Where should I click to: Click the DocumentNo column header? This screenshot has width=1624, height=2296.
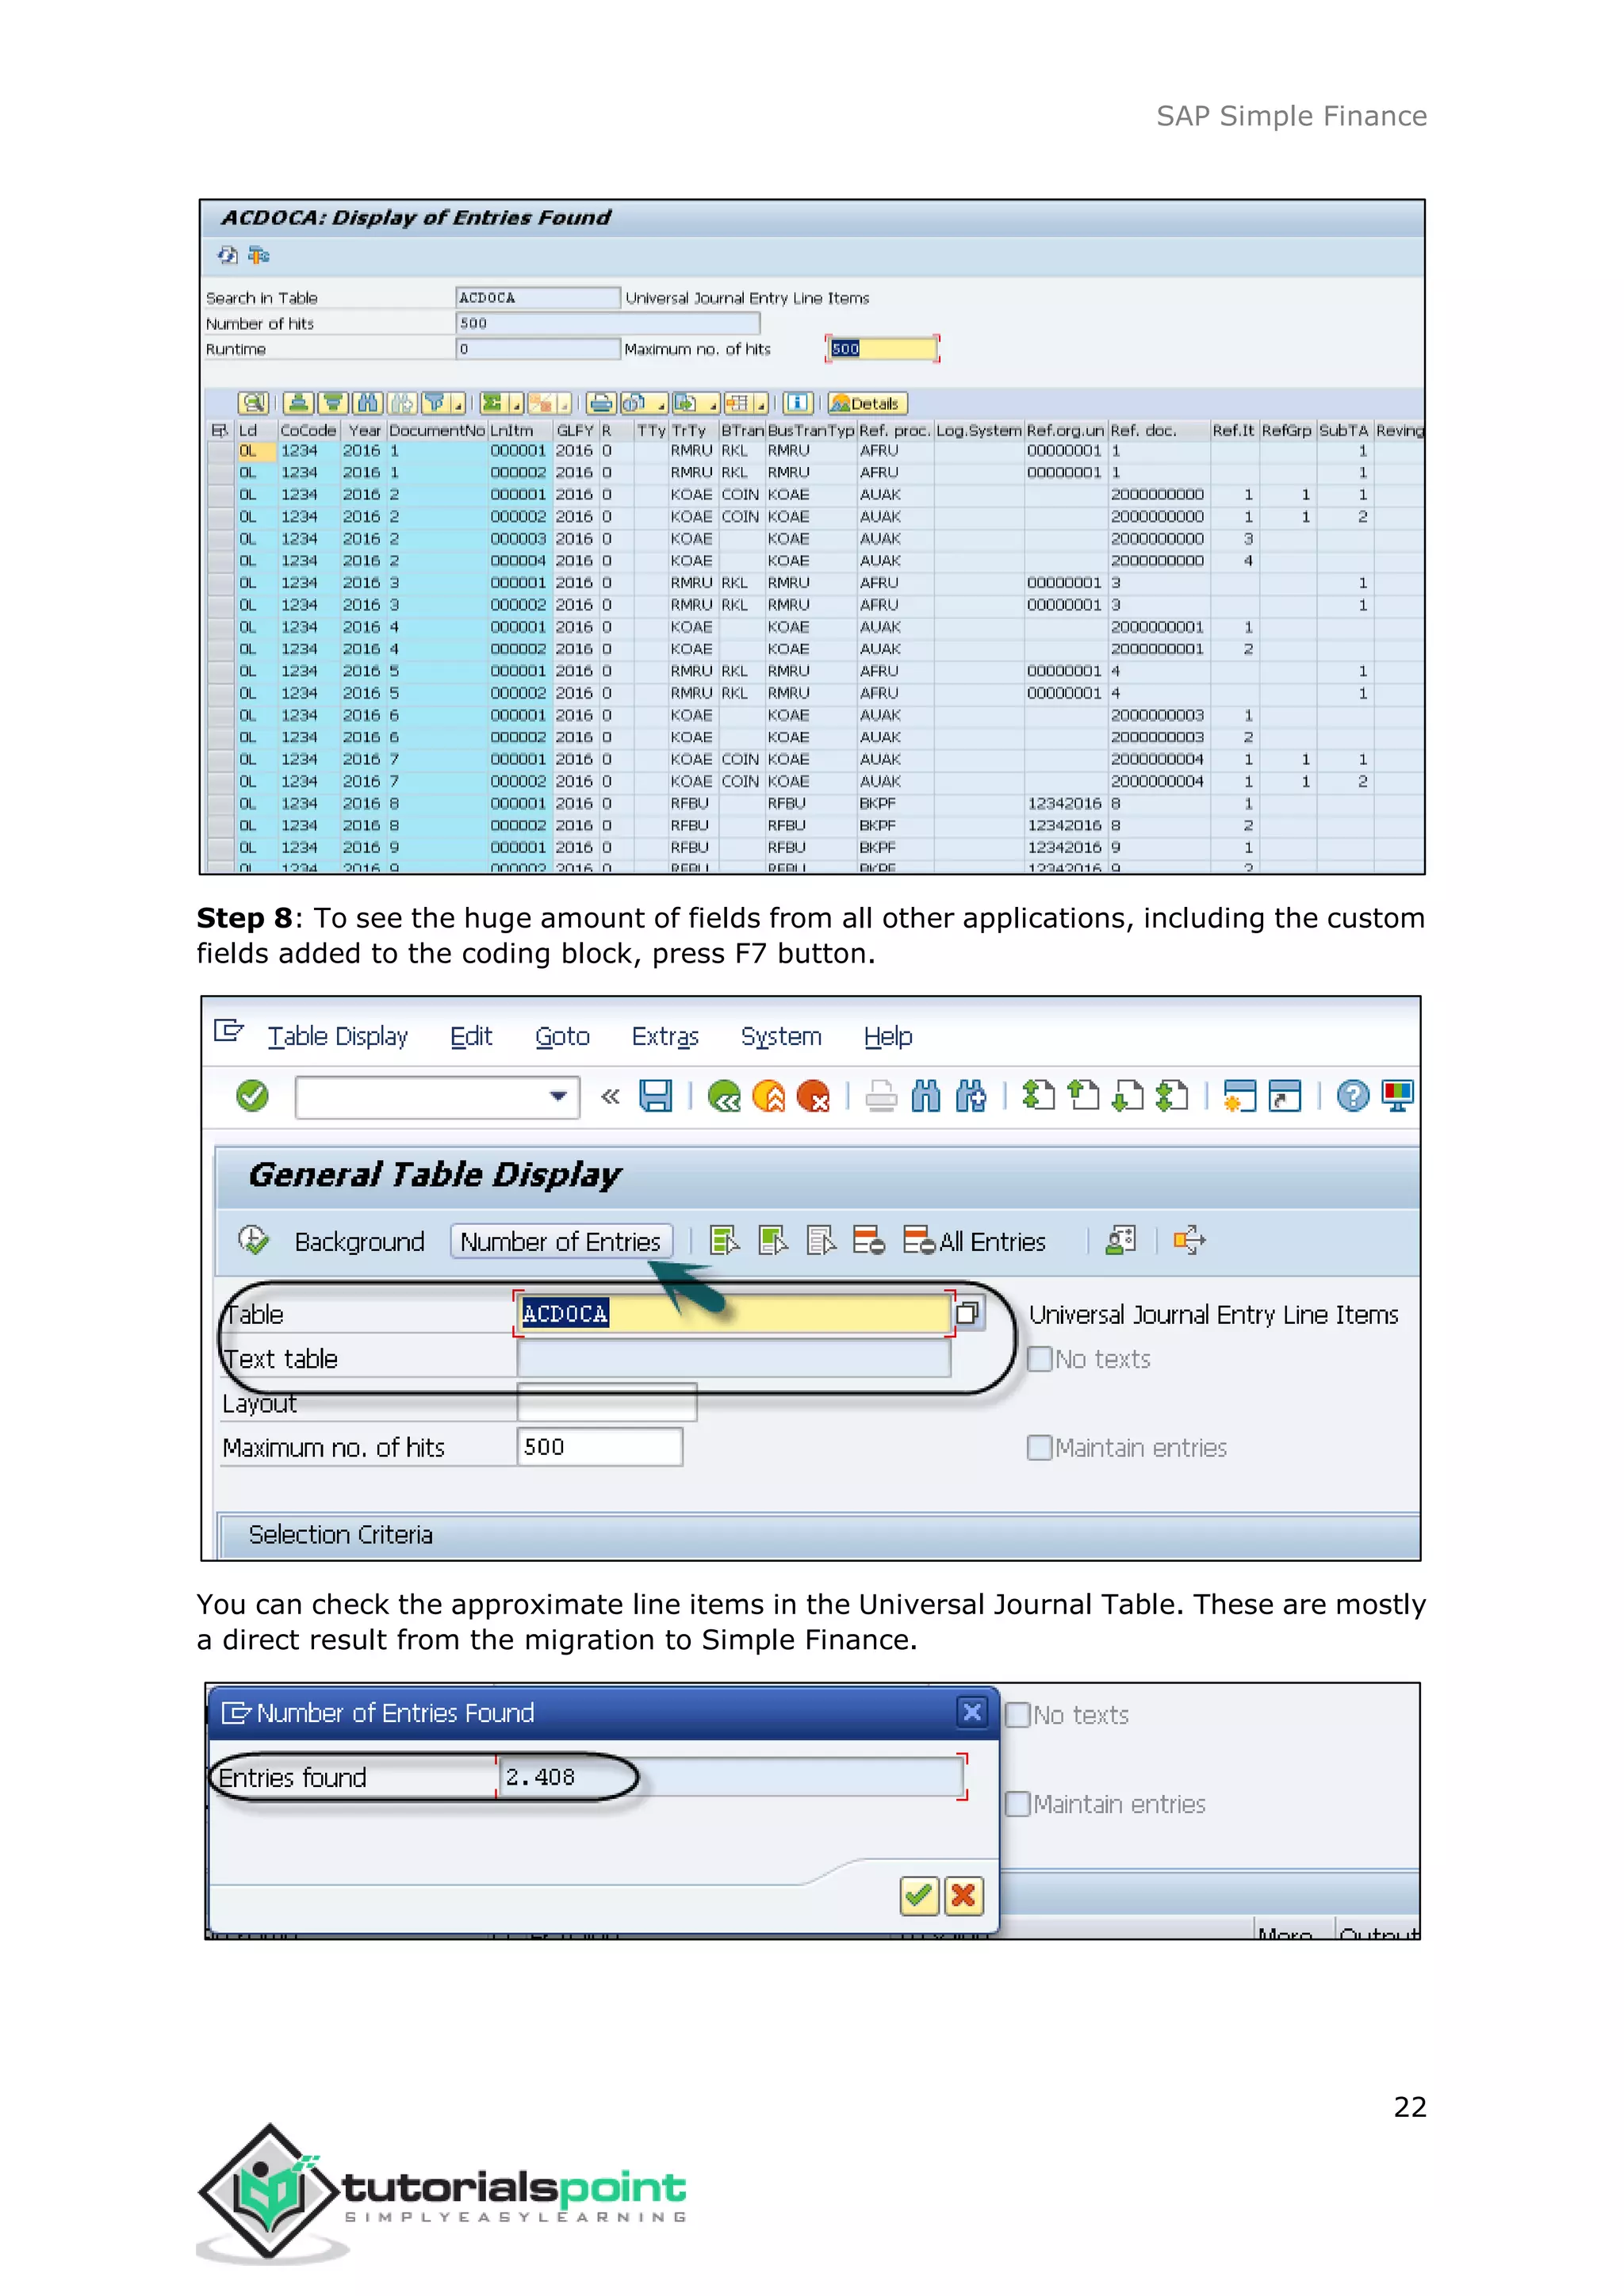point(437,431)
